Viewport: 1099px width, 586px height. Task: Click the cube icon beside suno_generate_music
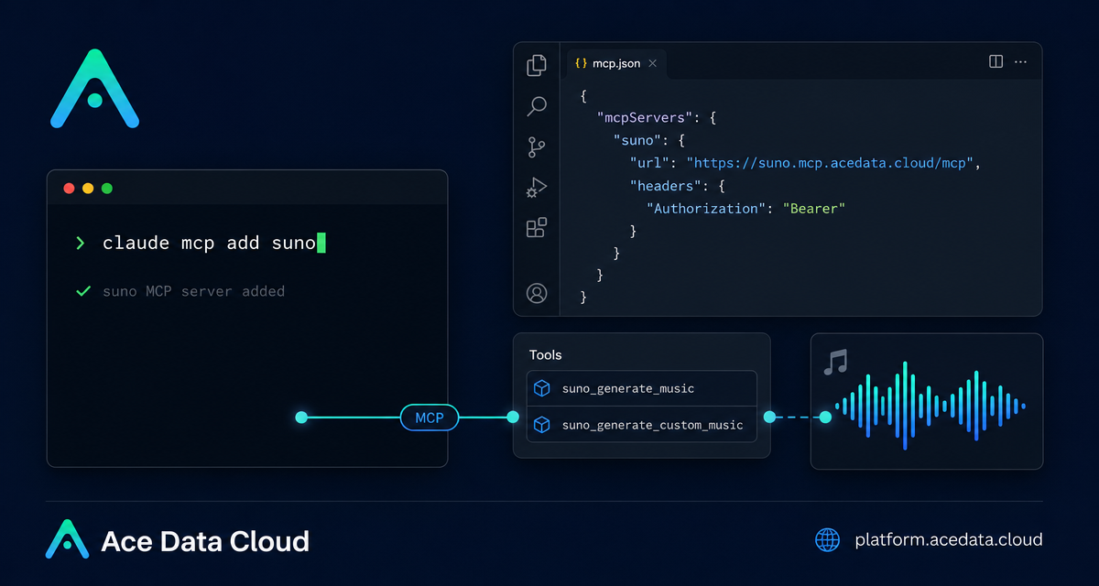(x=542, y=389)
